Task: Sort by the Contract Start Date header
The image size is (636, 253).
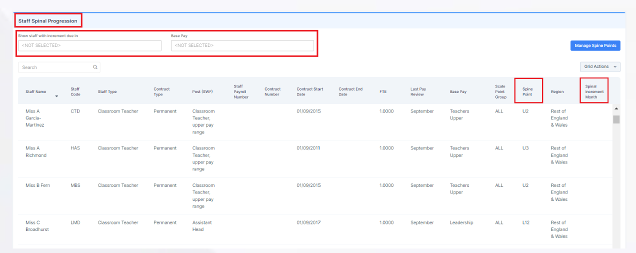Action: click(309, 91)
